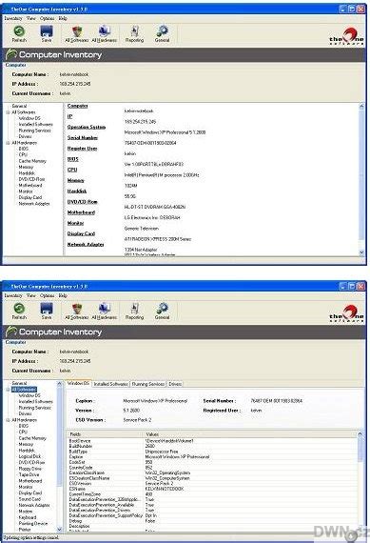
Task: Select Running Services tree item, top window
Action: pos(34,131)
